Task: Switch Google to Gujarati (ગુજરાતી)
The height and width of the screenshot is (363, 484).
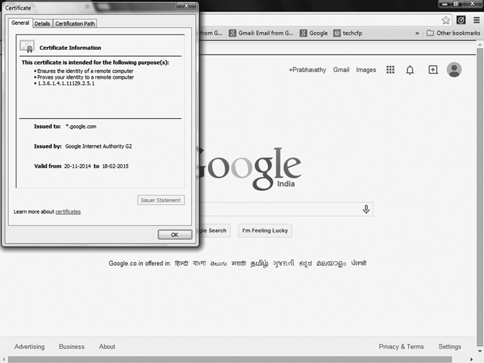Action: tap(284, 263)
